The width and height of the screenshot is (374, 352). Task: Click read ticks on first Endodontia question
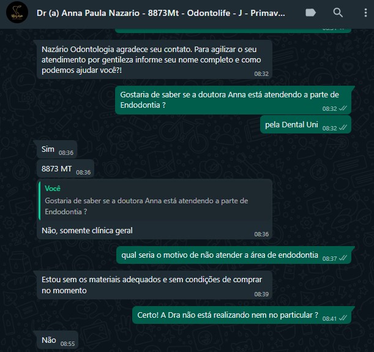[x=343, y=108]
